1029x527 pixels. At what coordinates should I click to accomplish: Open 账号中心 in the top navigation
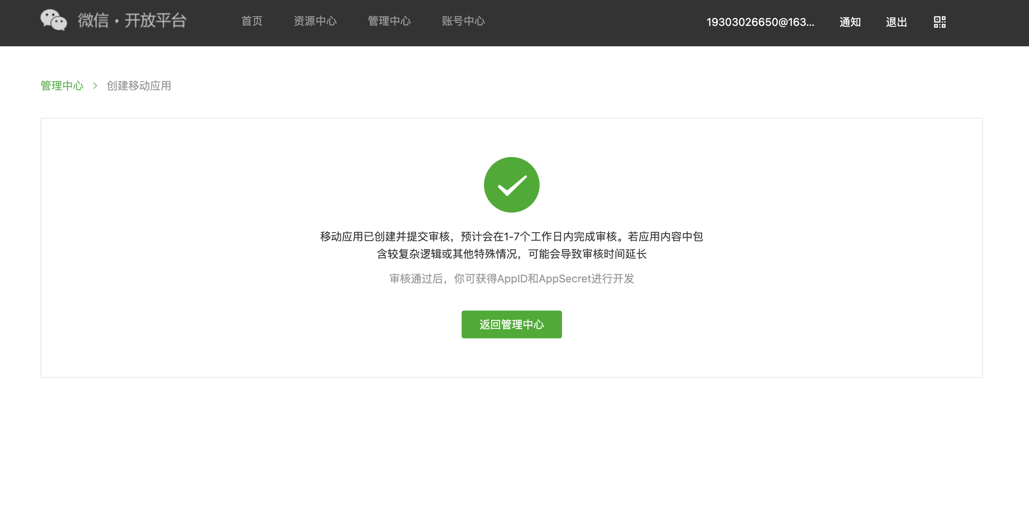(463, 21)
